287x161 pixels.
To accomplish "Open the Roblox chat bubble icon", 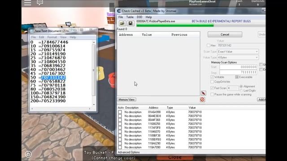I will point(40,3).
